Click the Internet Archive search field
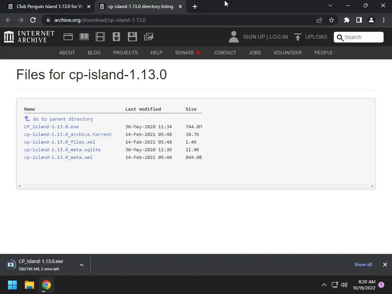 359,37
